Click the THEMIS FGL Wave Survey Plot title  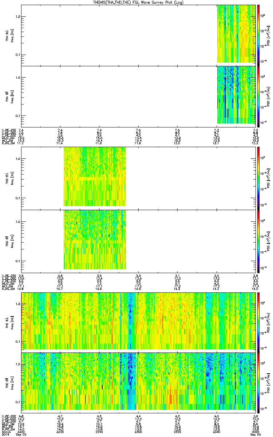(x=138, y=2)
